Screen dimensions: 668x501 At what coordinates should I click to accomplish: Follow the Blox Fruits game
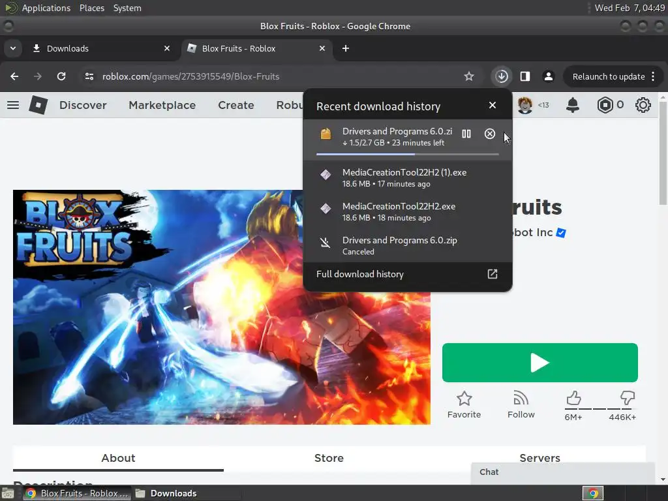[521, 405]
